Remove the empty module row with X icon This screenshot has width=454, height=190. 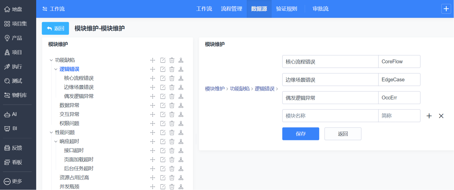(441, 116)
